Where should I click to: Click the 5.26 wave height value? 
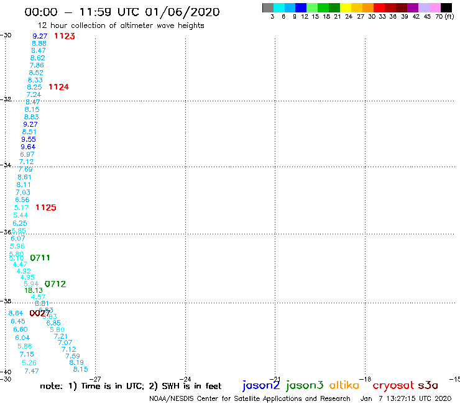coord(29,363)
